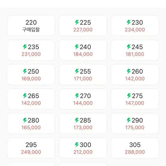Tap the lightning icon beside size 300
Image resolution: width=166 pixels, height=166 pixels.
pos(77,145)
